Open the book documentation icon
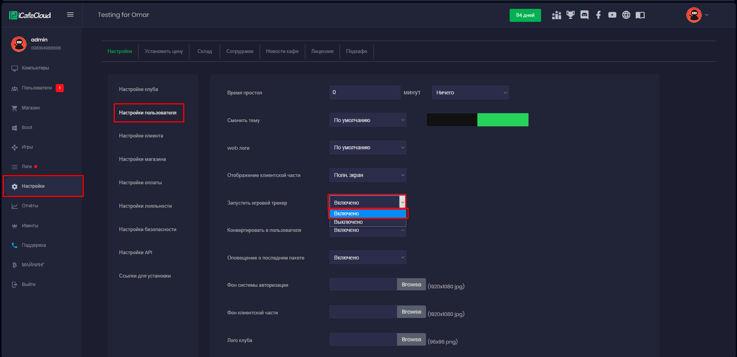This screenshot has width=737, height=357. click(640, 15)
